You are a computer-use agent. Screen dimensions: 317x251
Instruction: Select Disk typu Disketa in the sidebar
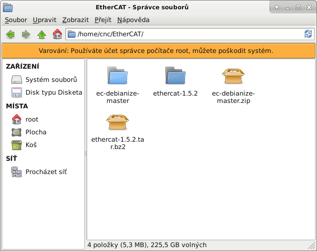coord(53,92)
